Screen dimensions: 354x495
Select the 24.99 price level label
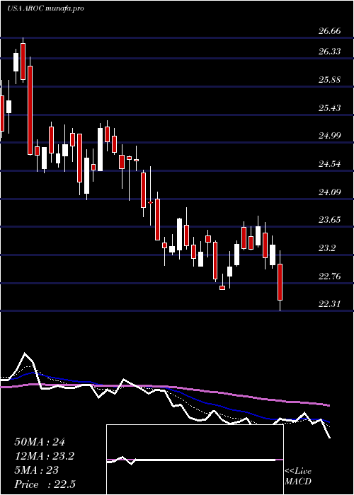click(x=329, y=136)
